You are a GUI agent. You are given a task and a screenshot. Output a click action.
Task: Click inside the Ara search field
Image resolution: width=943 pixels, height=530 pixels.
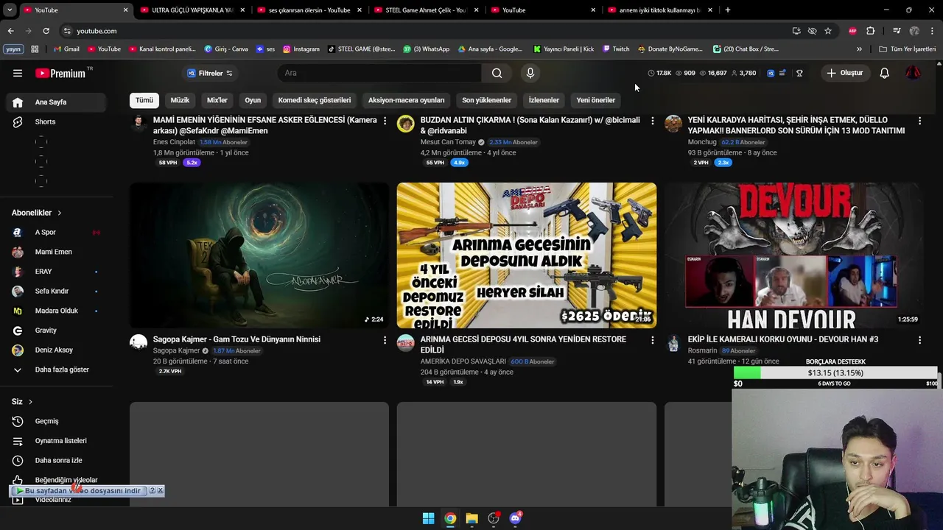click(x=379, y=73)
